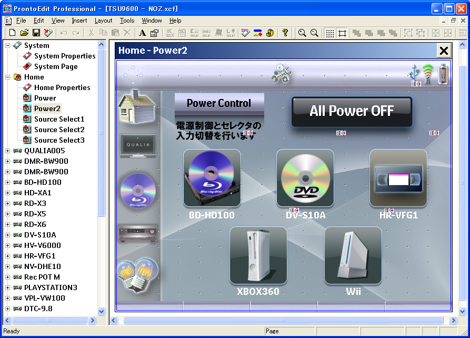470x338 pixels.
Task: Click the XBOX360 console button
Action: [x=258, y=255]
